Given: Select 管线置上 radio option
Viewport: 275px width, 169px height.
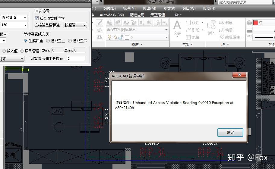Looking at the screenshot, I should point(48,41).
